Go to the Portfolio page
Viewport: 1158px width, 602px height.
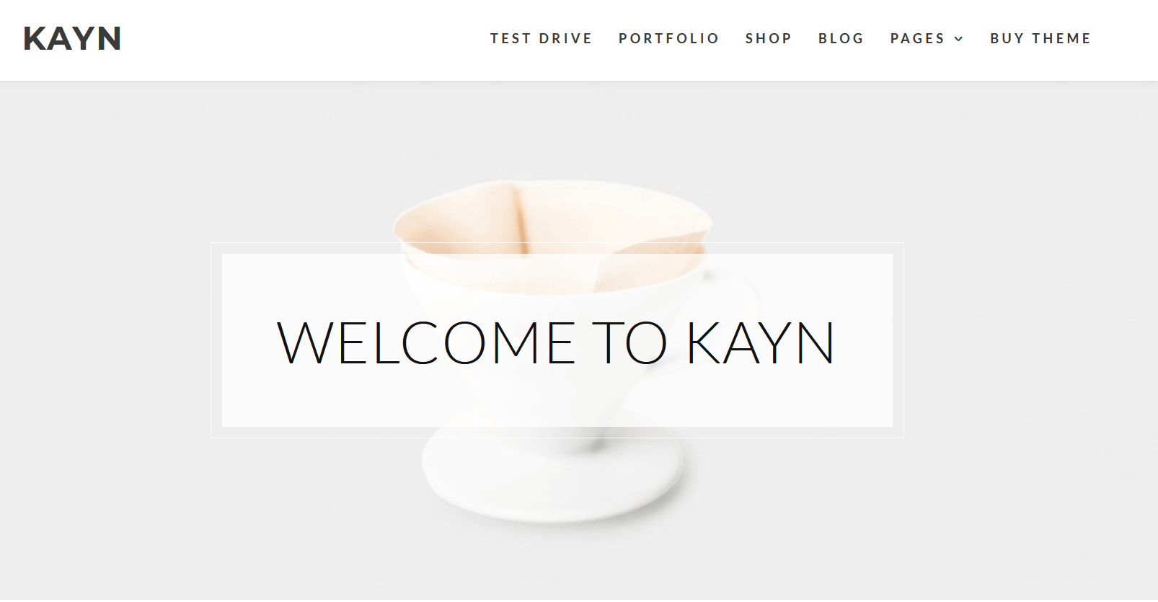click(668, 39)
